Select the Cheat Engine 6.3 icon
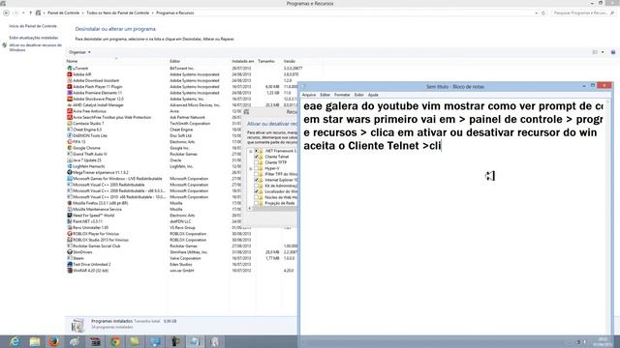Screen dimensions: 620x348 click(x=70, y=130)
